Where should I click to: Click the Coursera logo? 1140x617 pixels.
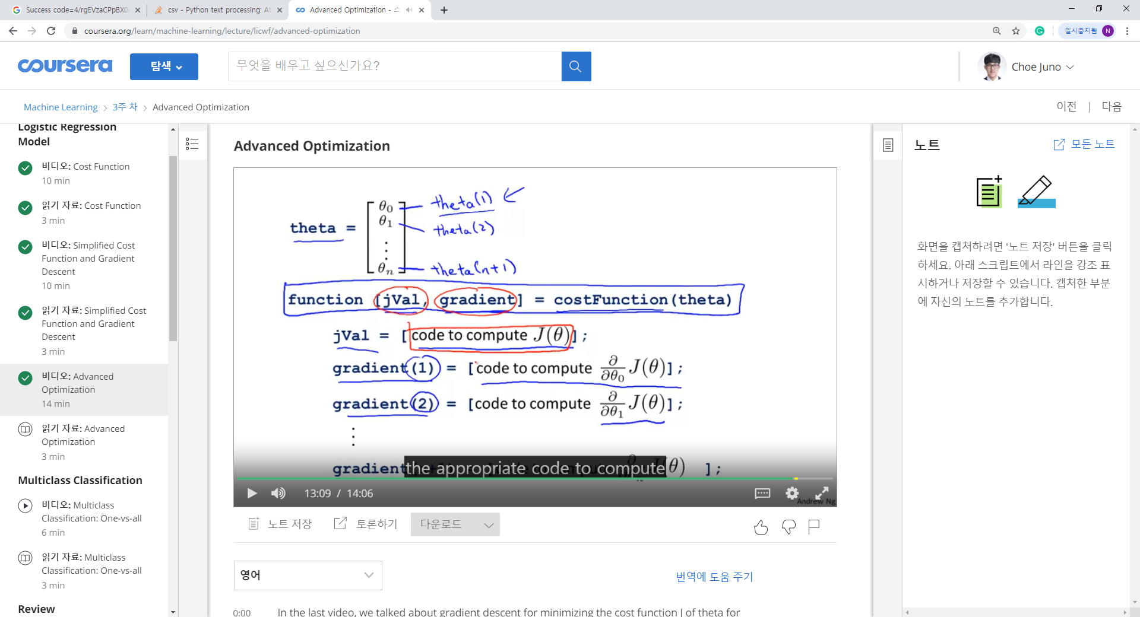[x=65, y=65]
